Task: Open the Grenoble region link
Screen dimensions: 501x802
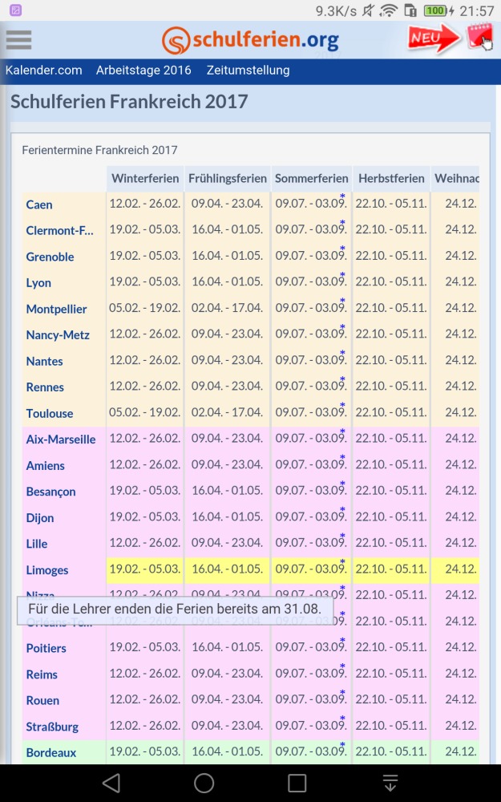Action: tap(50, 257)
